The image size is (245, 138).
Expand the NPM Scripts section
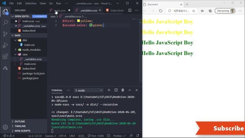[x=29, y=131]
